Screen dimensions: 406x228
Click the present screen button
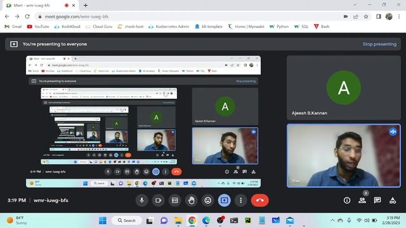coord(224,200)
